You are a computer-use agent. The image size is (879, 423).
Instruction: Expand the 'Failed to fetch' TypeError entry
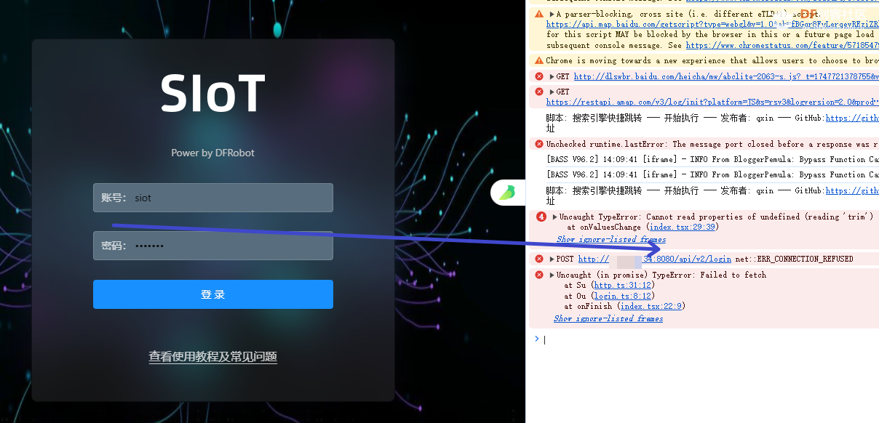click(x=552, y=275)
